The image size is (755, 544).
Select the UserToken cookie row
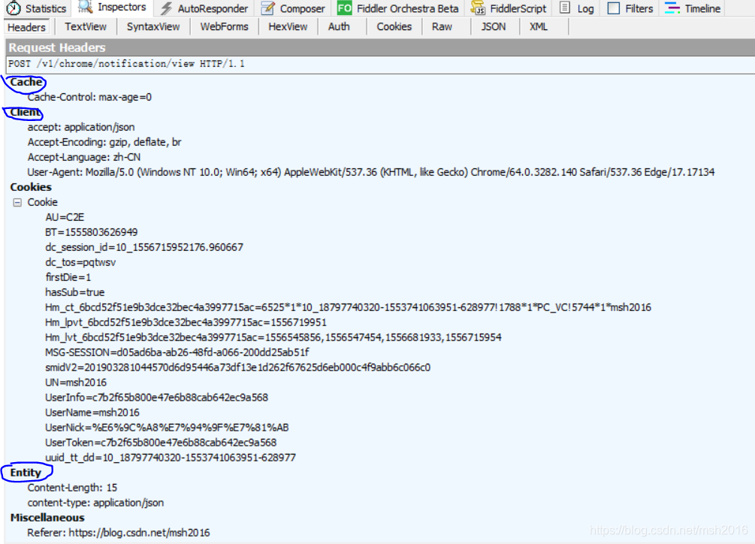pos(161,443)
